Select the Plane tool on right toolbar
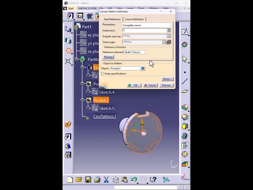 (x=185, y=91)
